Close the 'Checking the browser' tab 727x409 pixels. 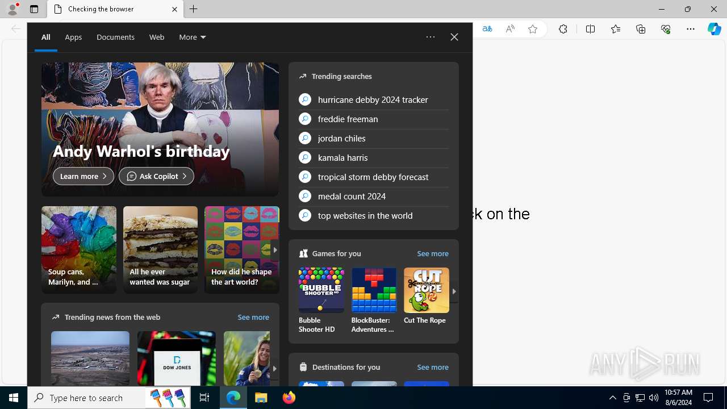(174, 9)
